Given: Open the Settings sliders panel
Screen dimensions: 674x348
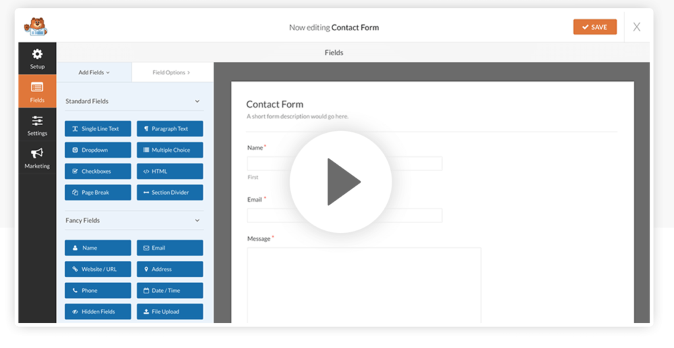Looking at the screenshot, I should point(38,125).
